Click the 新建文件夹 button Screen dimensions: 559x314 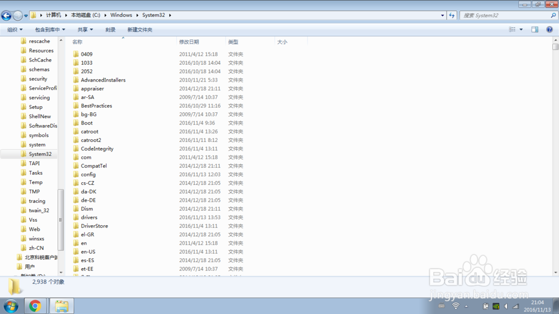pos(140,30)
